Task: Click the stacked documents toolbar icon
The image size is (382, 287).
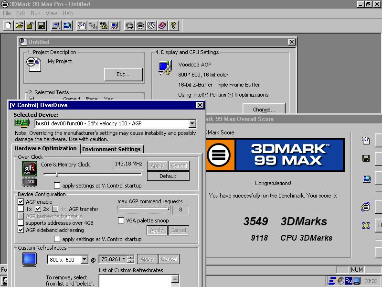Action: (x=151, y=25)
